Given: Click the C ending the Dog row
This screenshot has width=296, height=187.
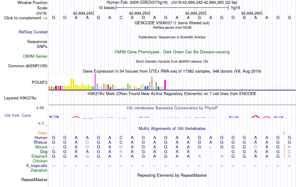Looking at the screenshot, I should click(289, 152).
